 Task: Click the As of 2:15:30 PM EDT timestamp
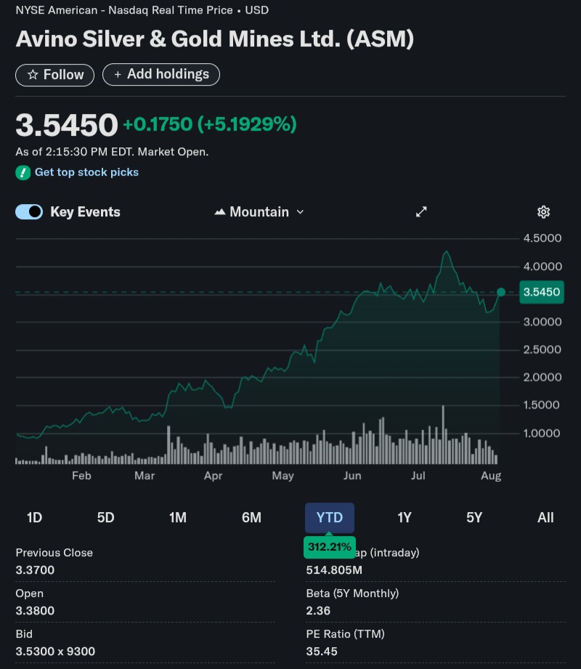(112, 152)
